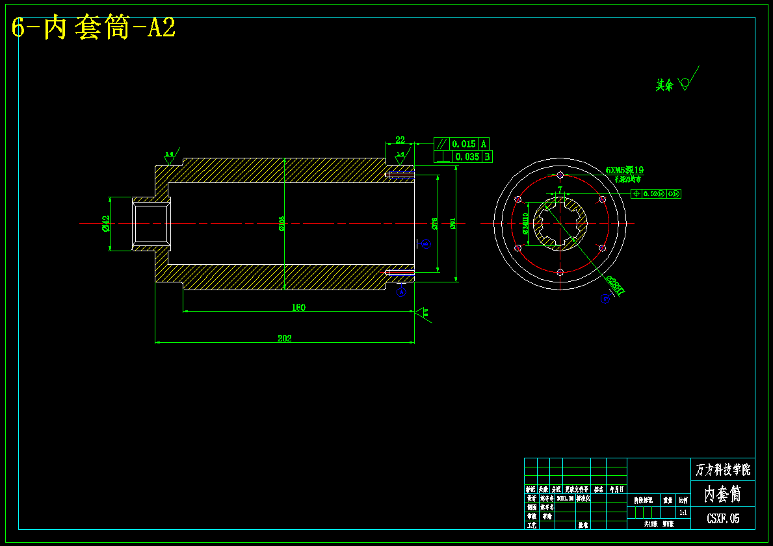
Task: Click the blue datum B circle marker
Action: click(426, 243)
